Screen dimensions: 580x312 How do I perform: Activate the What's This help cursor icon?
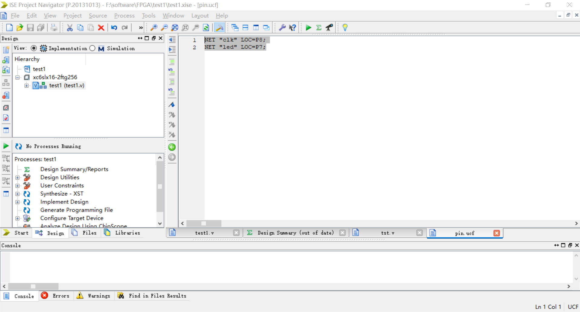(x=292, y=27)
